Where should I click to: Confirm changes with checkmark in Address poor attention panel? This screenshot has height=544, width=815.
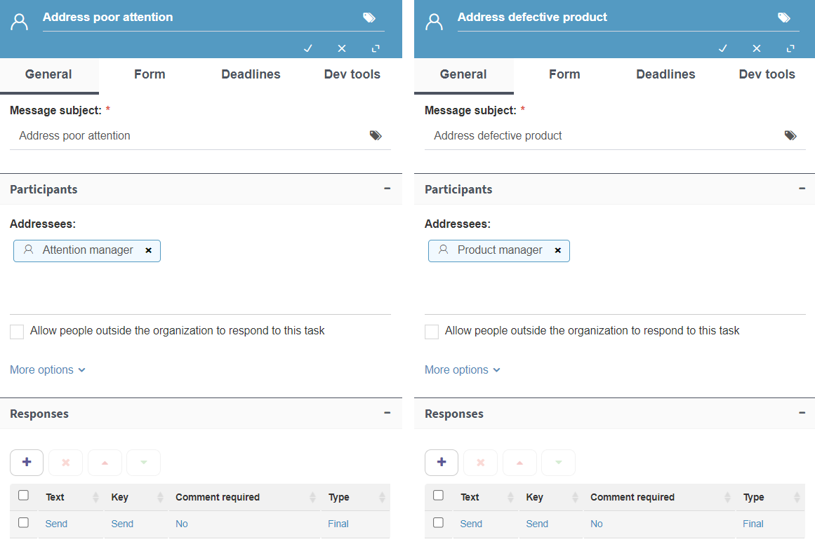(307, 48)
